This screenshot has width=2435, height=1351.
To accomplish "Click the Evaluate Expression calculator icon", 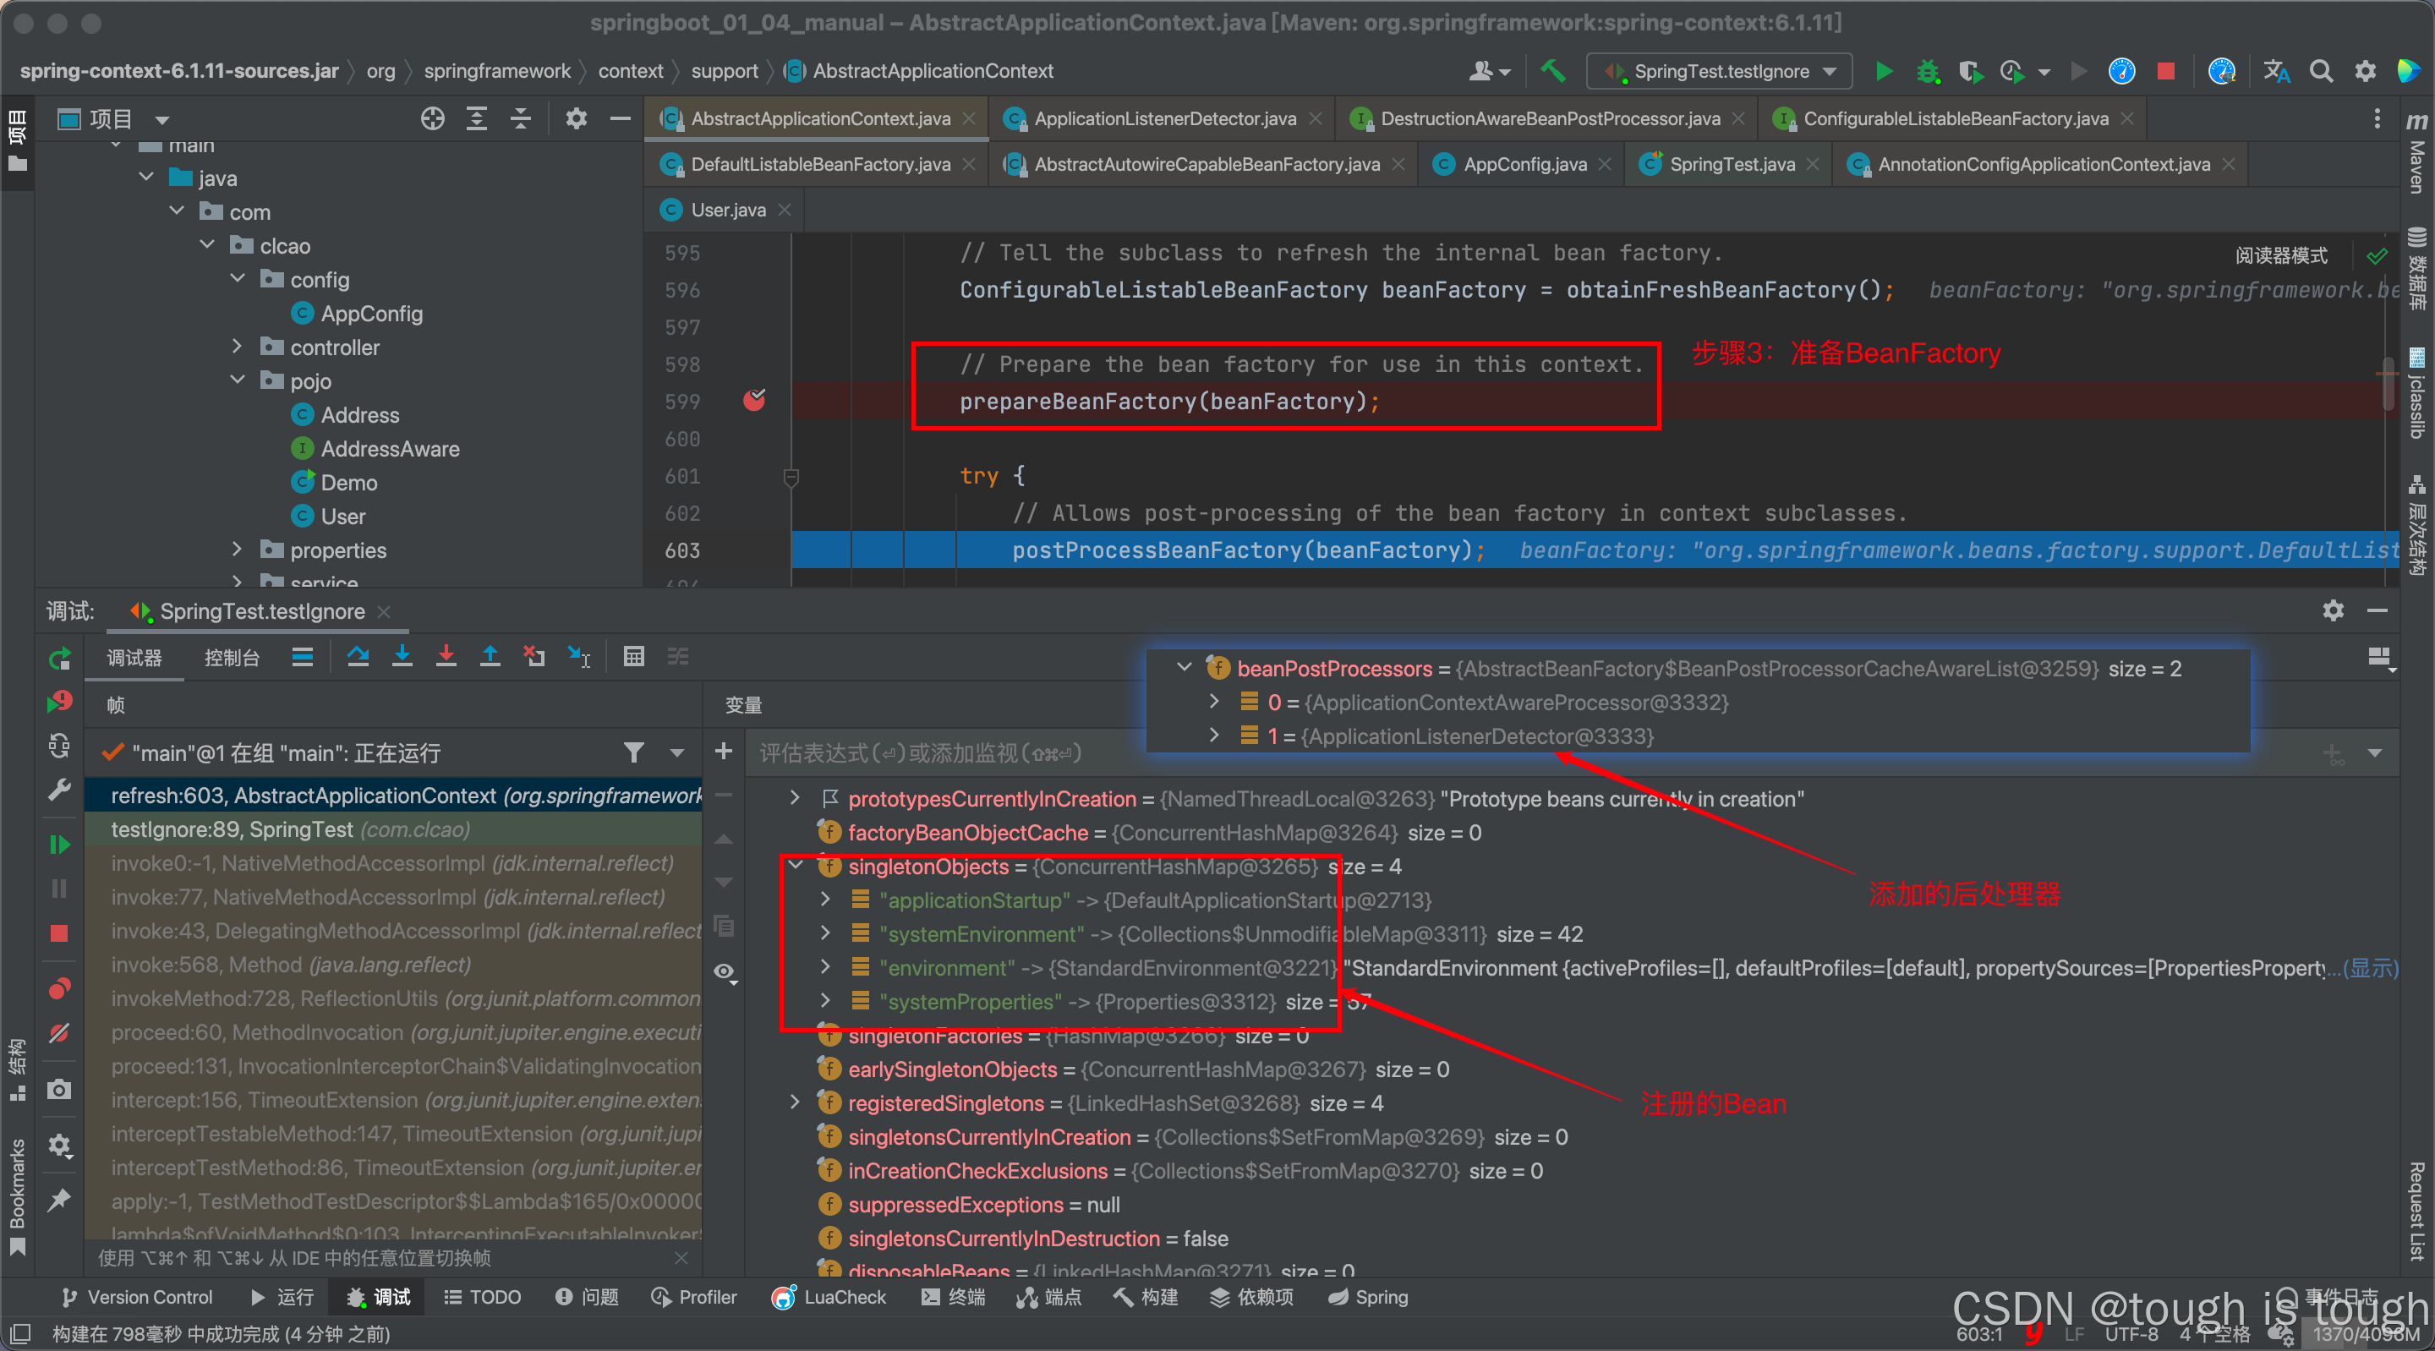I will (633, 656).
